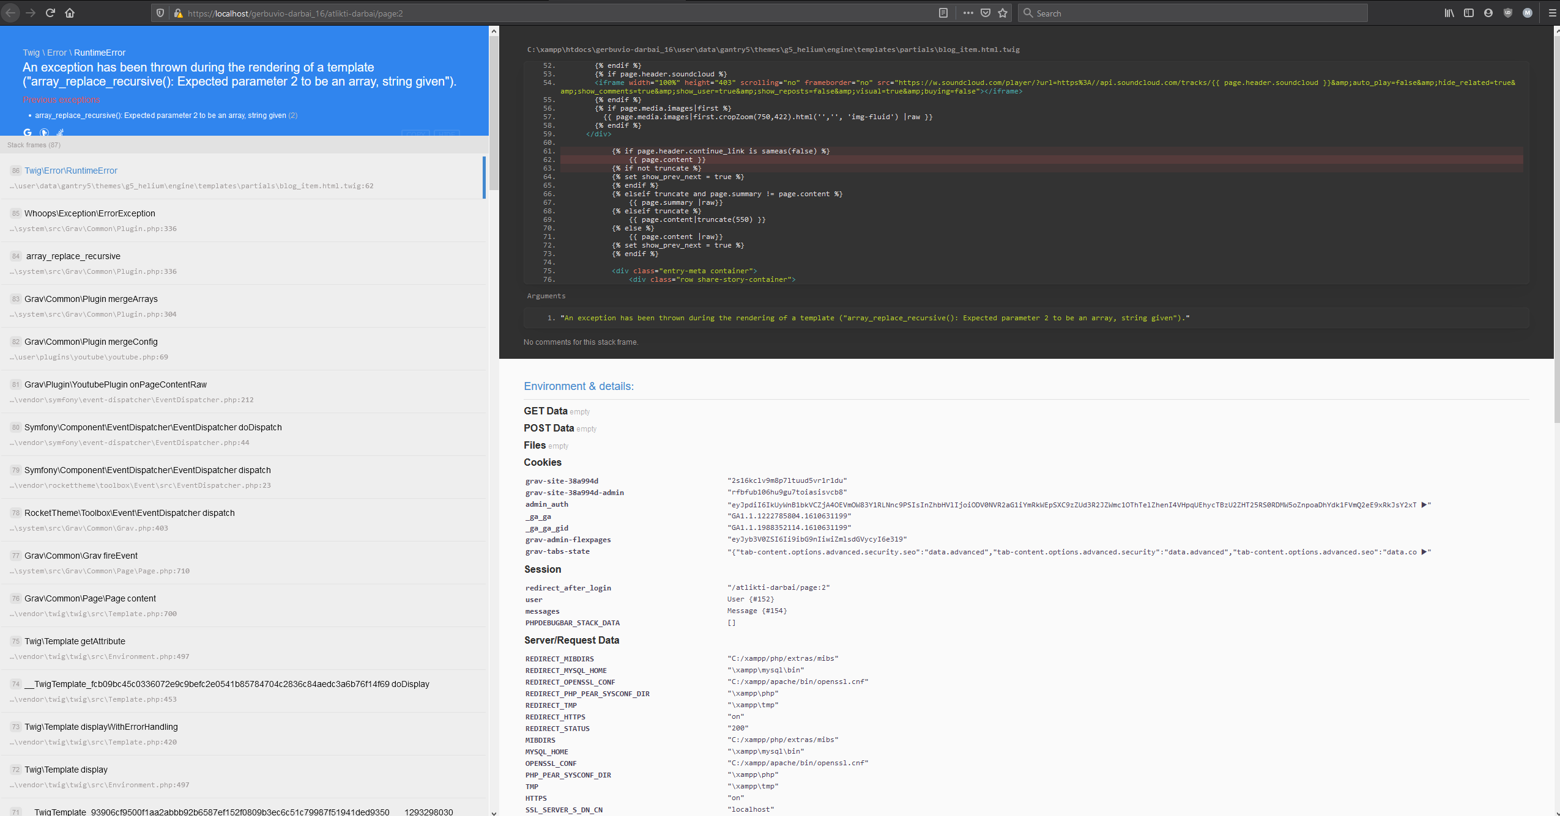
Task: Click the browser forward arrow
Action: [x=31, y=13]
